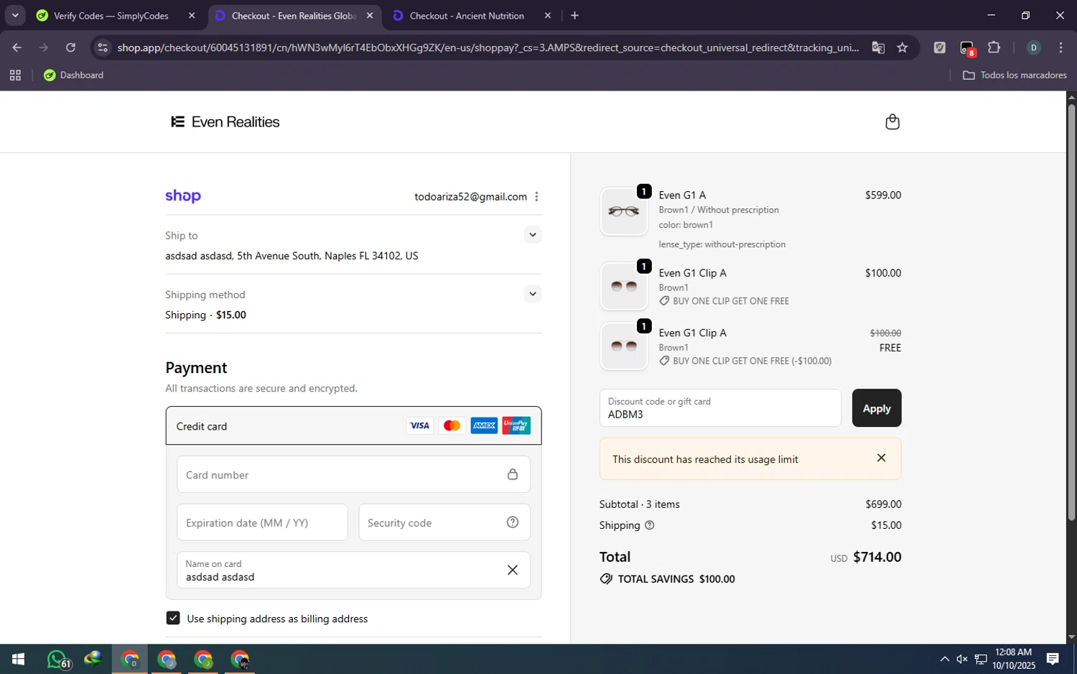
Task: Open a new browser tab
Action: tap(574, 15)
